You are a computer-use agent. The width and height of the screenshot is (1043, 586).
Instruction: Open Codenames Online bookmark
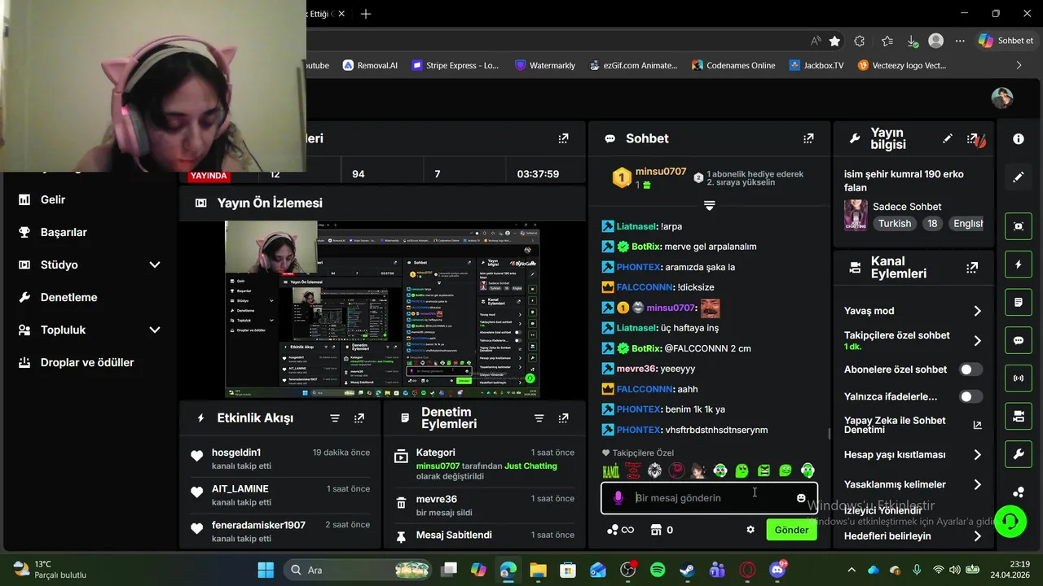(x=733, y=65)
